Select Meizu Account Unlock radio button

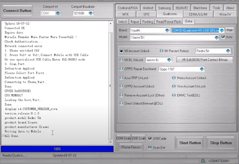pyautogui.click(x=174, y=78)
